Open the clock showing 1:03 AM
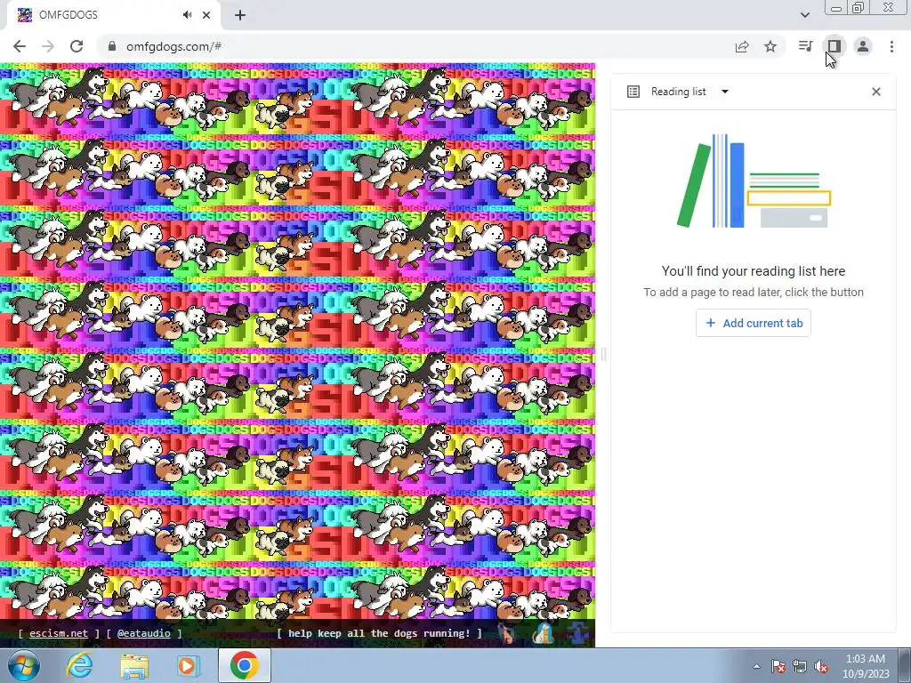Viewport: 911px width, 683px height. (x=865, y=666)
